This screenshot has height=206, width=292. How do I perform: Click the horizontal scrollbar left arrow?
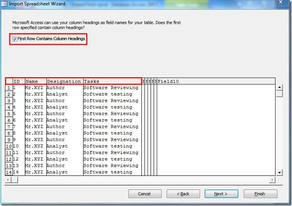(8, 179)
